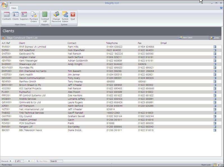
Task: Click the Help question mark icon
Action: tap(221, 8)
